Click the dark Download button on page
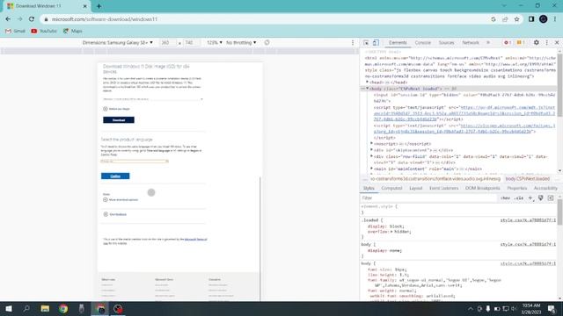This screenshot has width=563, height=316. pyautogui.click(x=119, y=120)
